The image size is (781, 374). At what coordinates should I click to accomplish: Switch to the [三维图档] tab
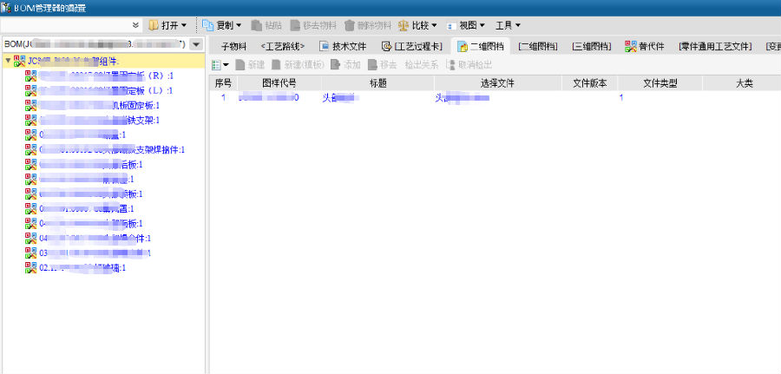click(x=591, y=46)
